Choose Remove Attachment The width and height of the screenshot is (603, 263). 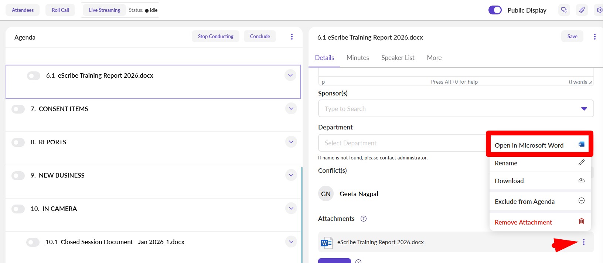tap(540, 222)
